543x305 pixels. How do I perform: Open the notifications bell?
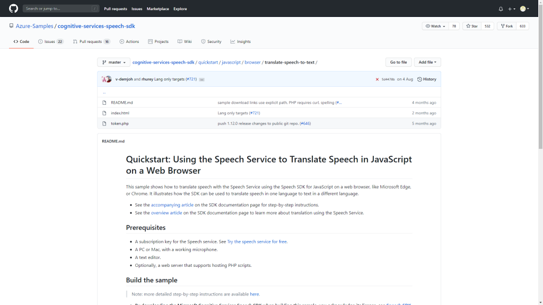501,9
